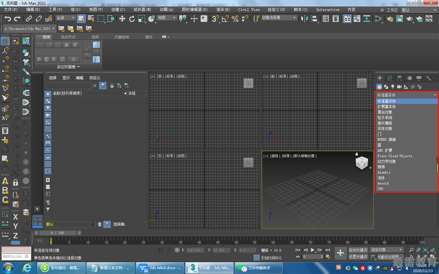439x274 pixels.
Task: Toggle the Scene Explorer toolbar button
Action: (x=326, y=19)
